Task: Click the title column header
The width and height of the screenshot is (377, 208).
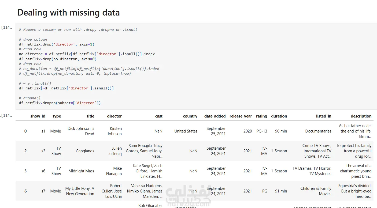Action: click(91, 116)
